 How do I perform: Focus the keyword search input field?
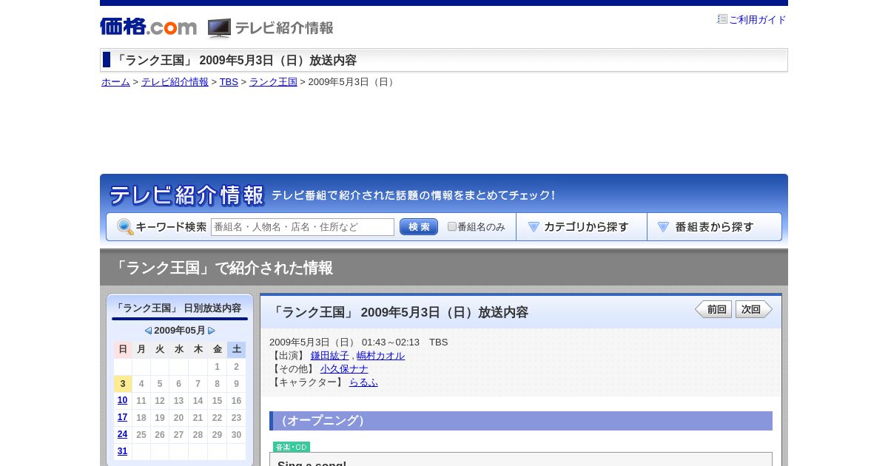[303, 227]
